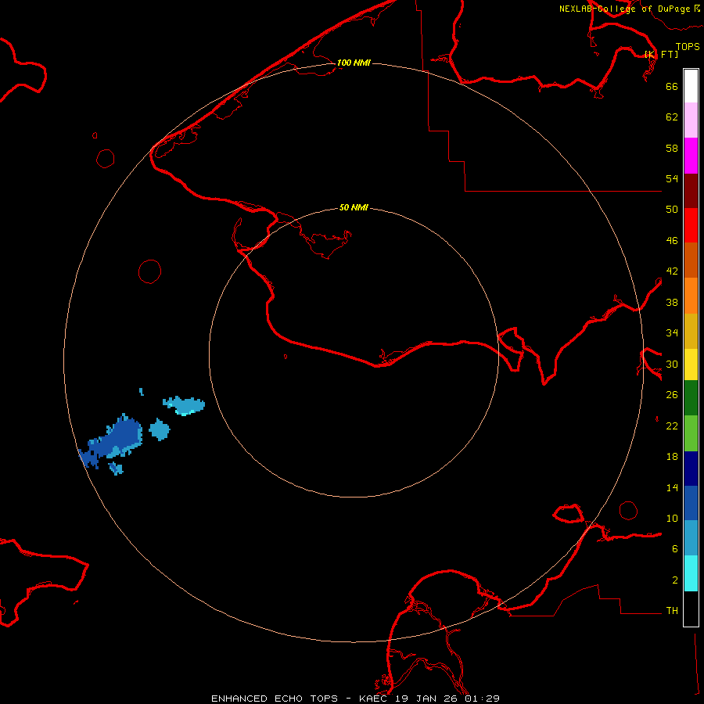704x704 pixels.
Task: Select the dark green legend swatch
Action: tap(691, 398)
